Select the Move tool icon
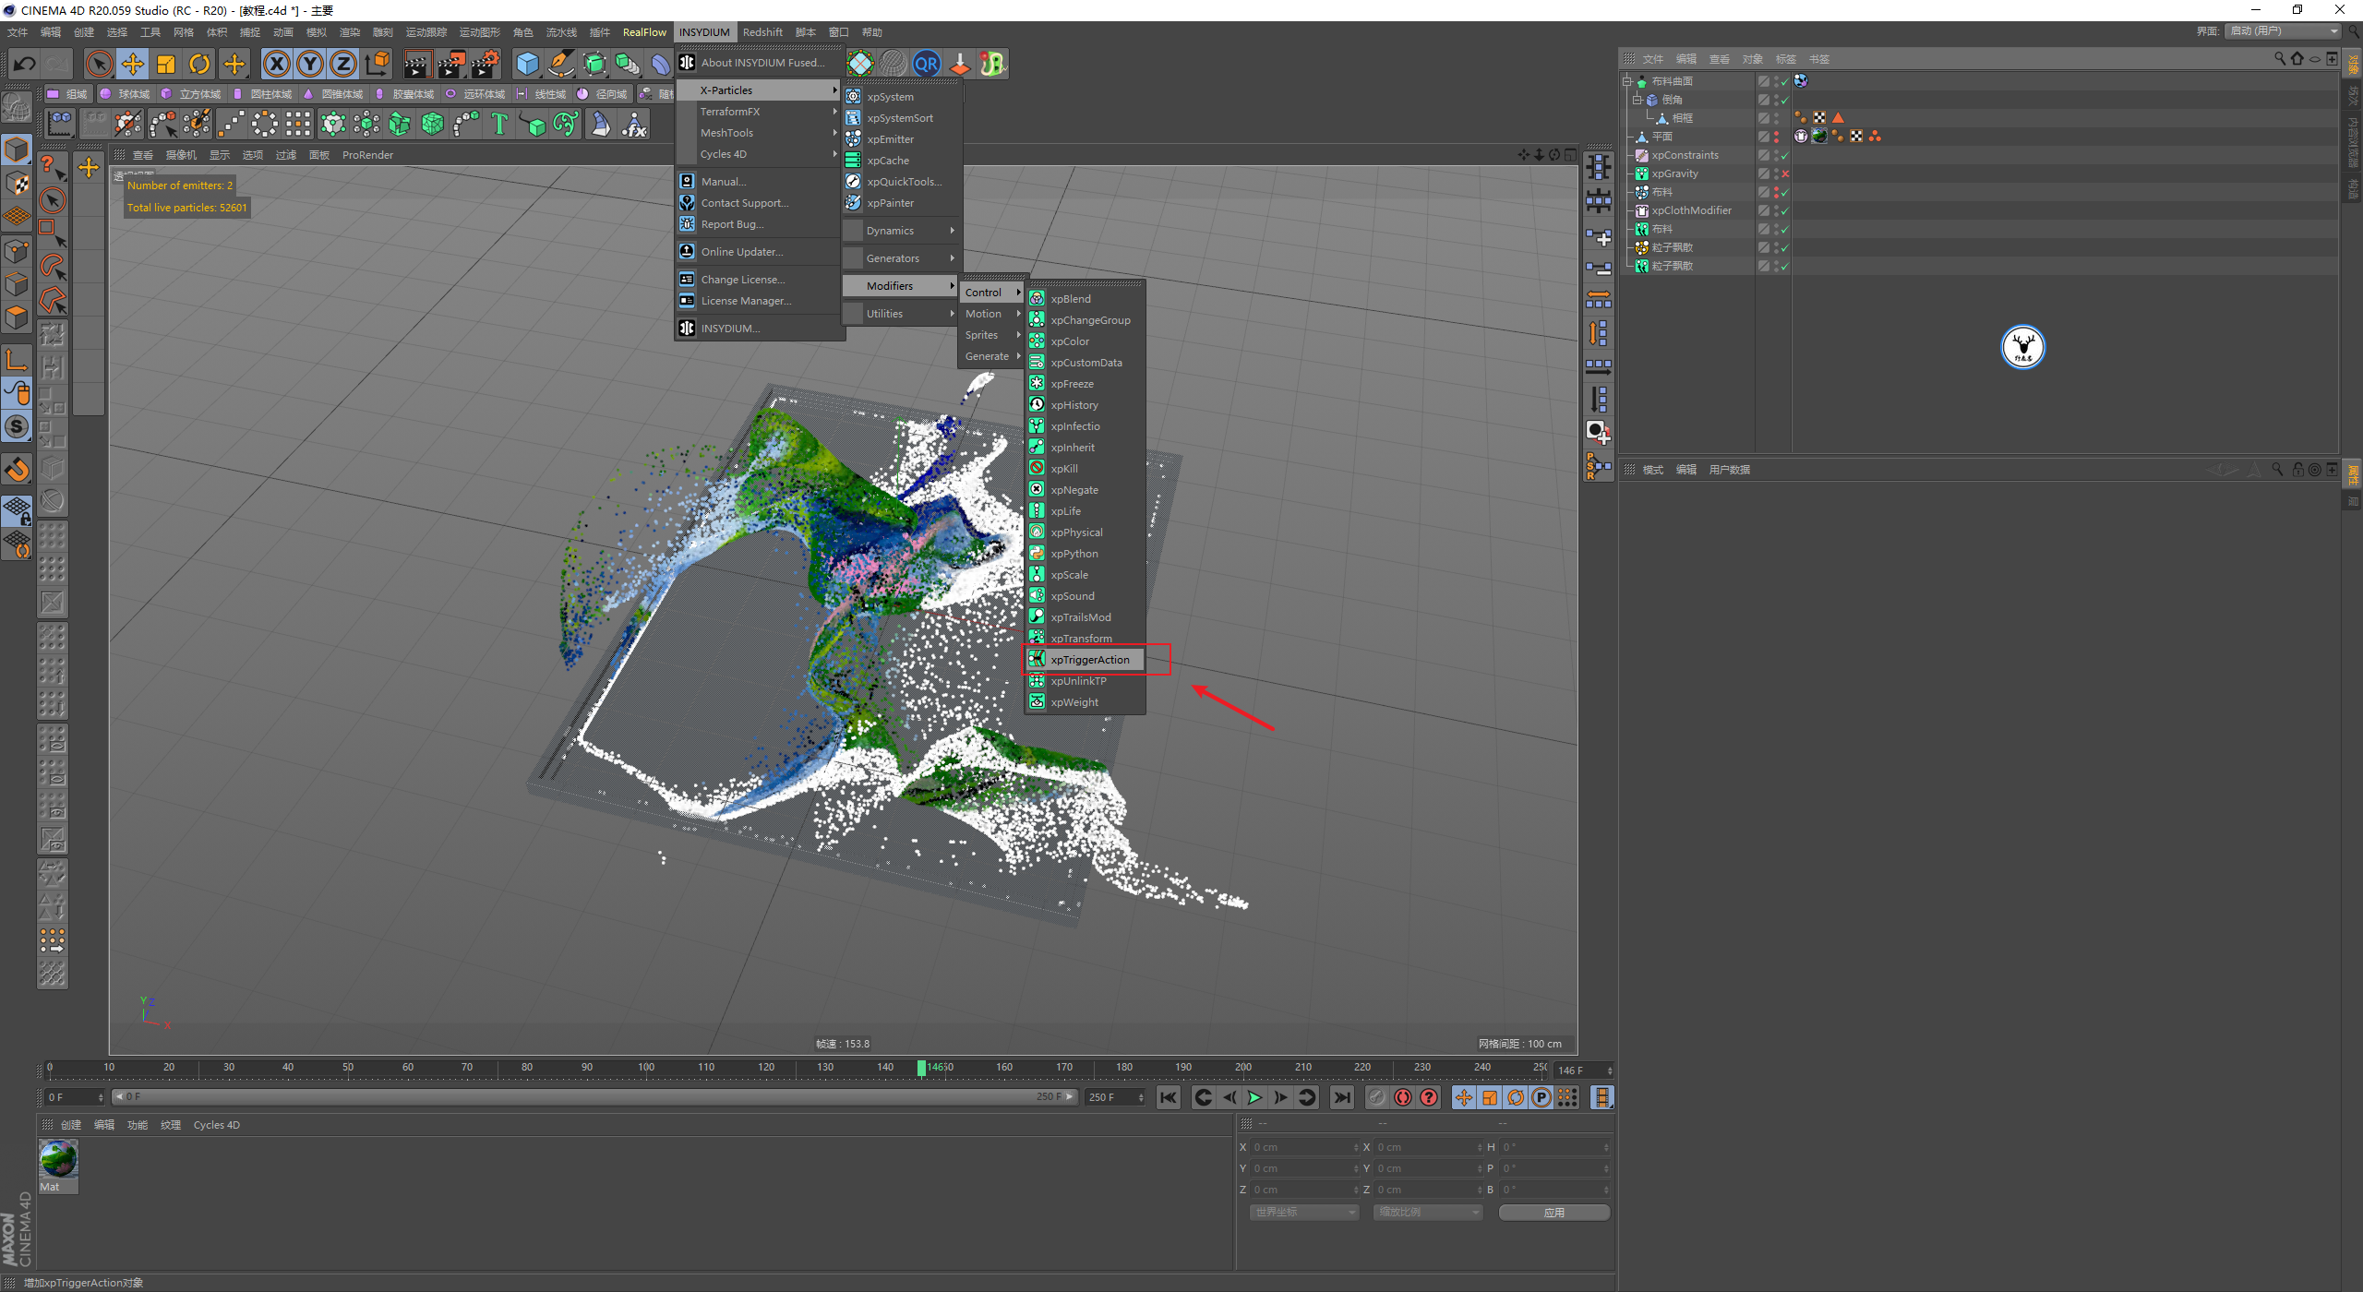 (x=133, y=64)
